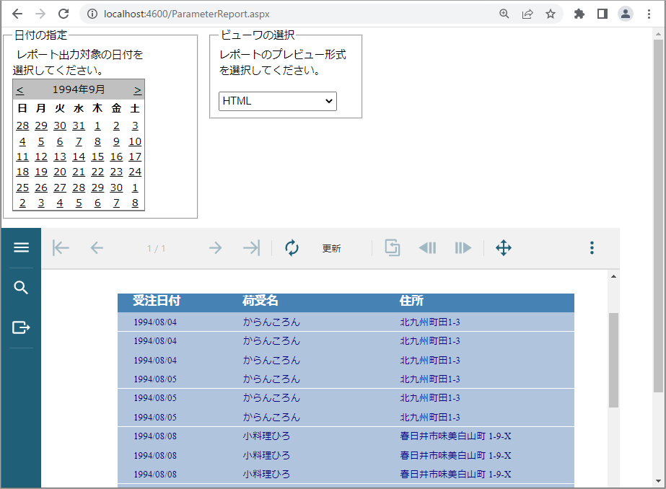This screenshot has width=666, height=489.
Task: Open the search panel in report viewer
Action: 21,287
